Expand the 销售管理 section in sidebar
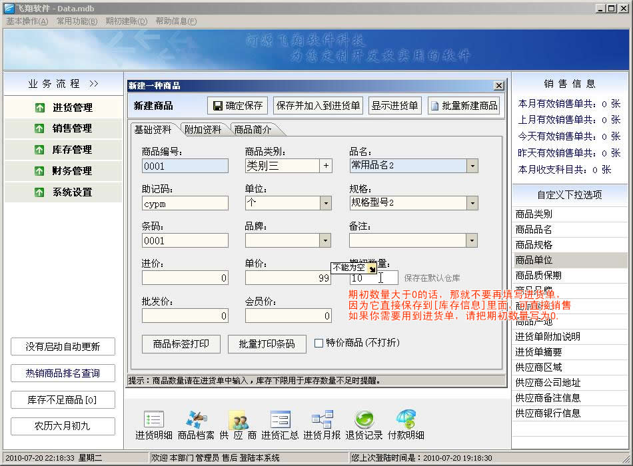Viewport: 633px width, 466px height. [x=64, y=128]
